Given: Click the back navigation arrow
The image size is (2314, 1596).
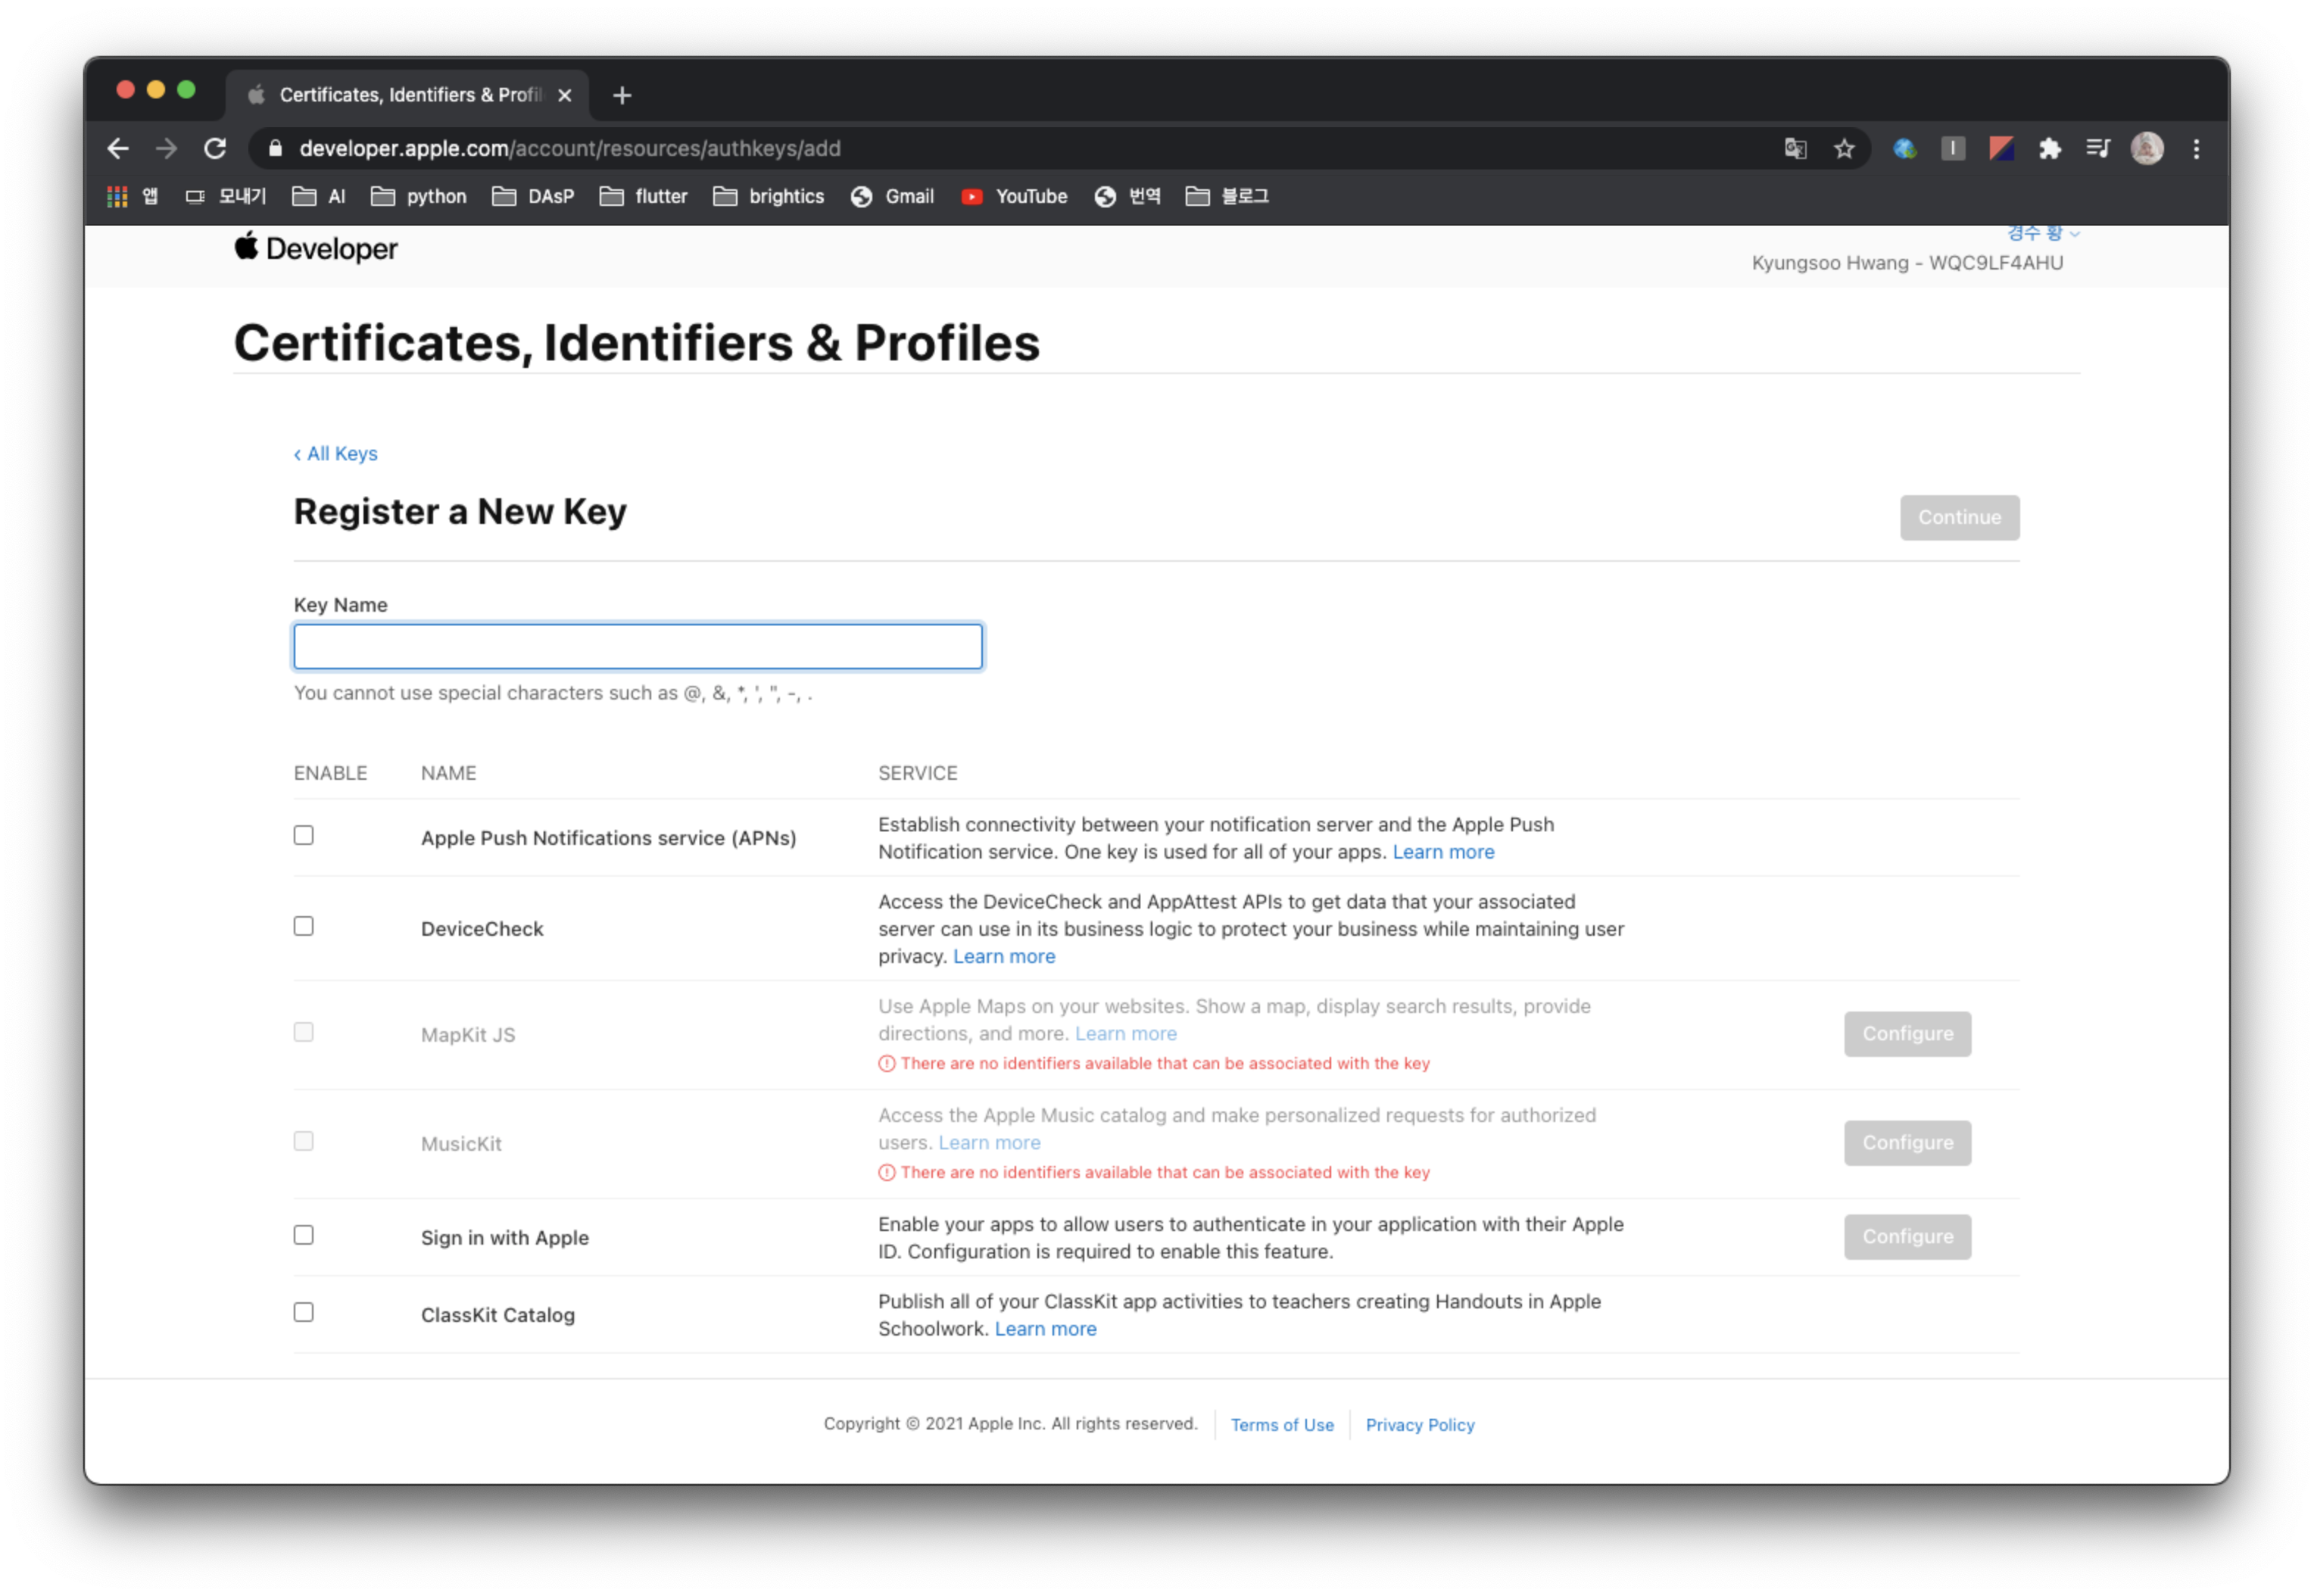Looking at the screenshot, I should click(118, 149).
